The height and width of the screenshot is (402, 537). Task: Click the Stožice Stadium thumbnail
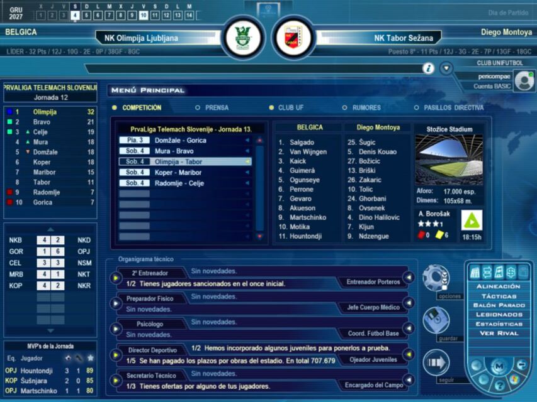click(x=449, y=156)
